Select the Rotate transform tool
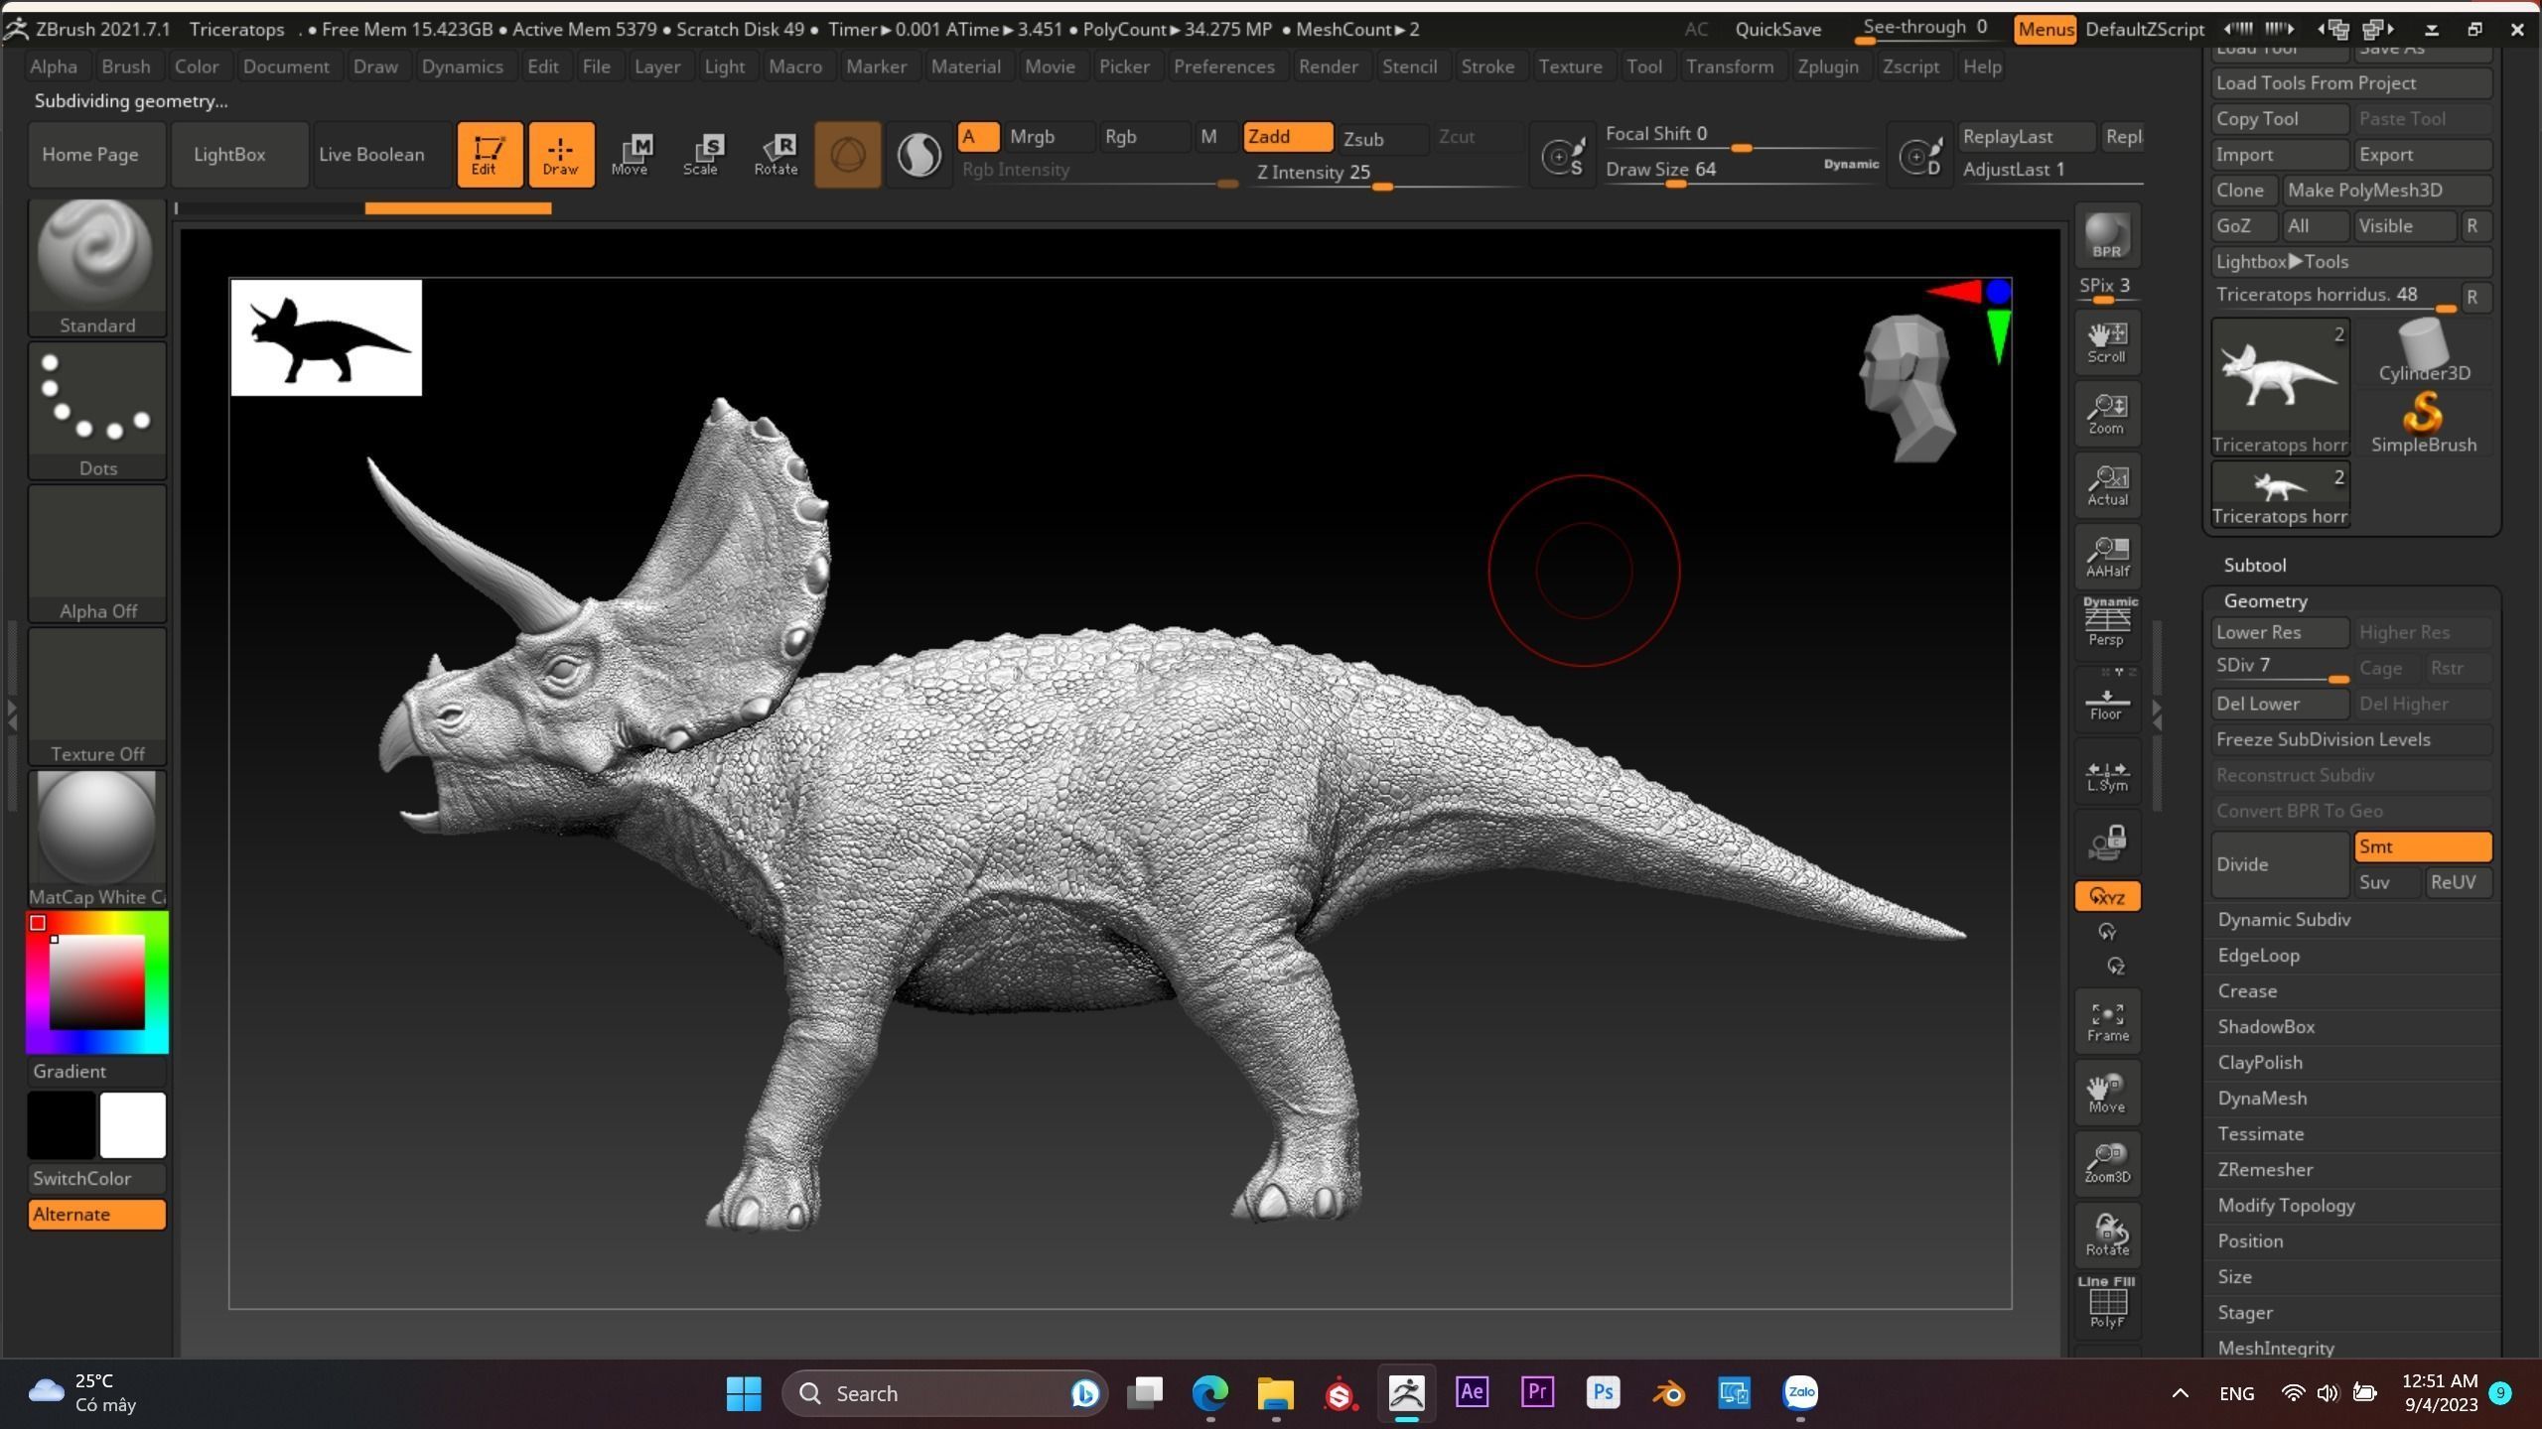 776,154
